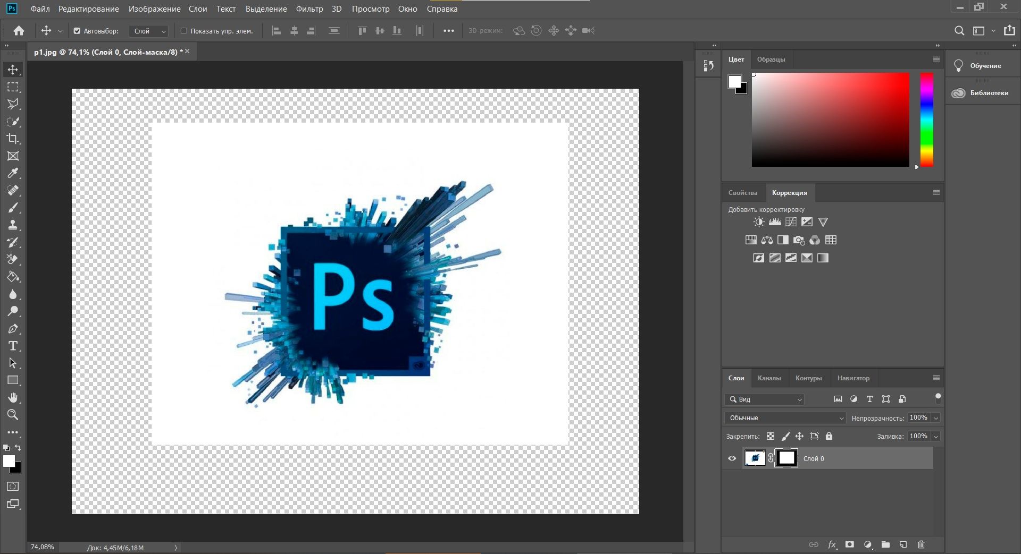Select the Path Selection tool
Screen dimensions: 1021x554
pyautogui.click(x=13, y=363)
